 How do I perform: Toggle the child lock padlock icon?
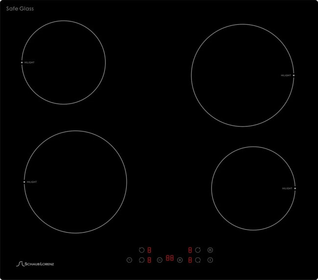pos(210,250)
